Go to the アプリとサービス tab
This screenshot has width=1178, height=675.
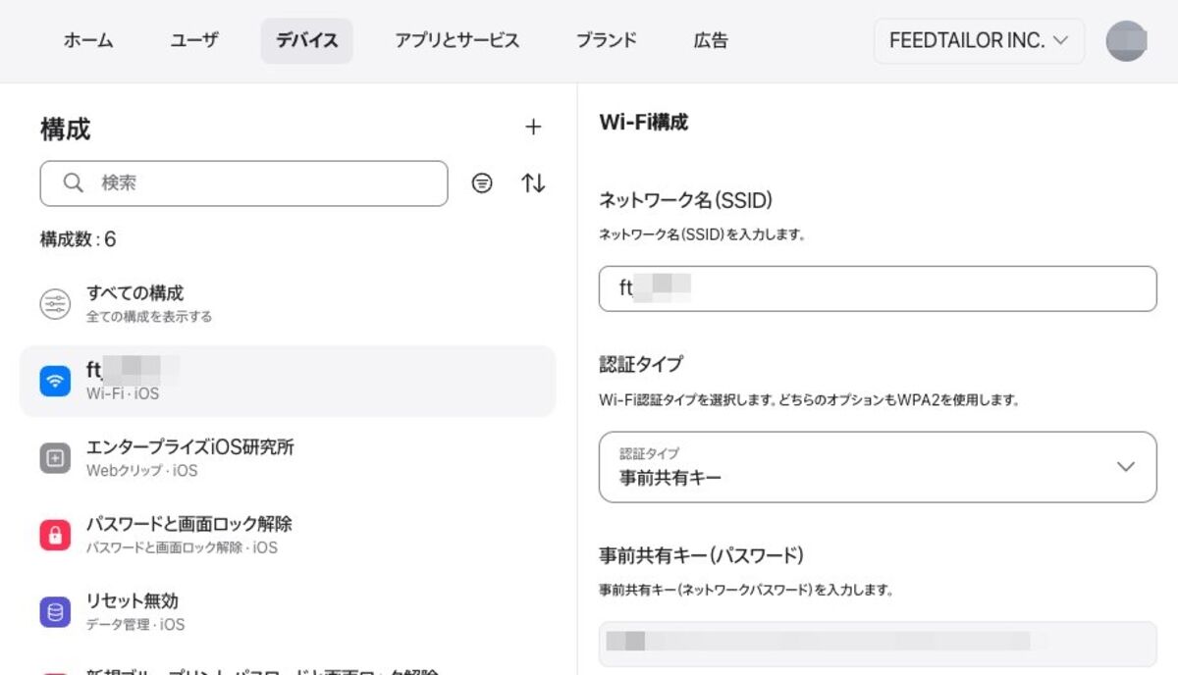[456, 41]
